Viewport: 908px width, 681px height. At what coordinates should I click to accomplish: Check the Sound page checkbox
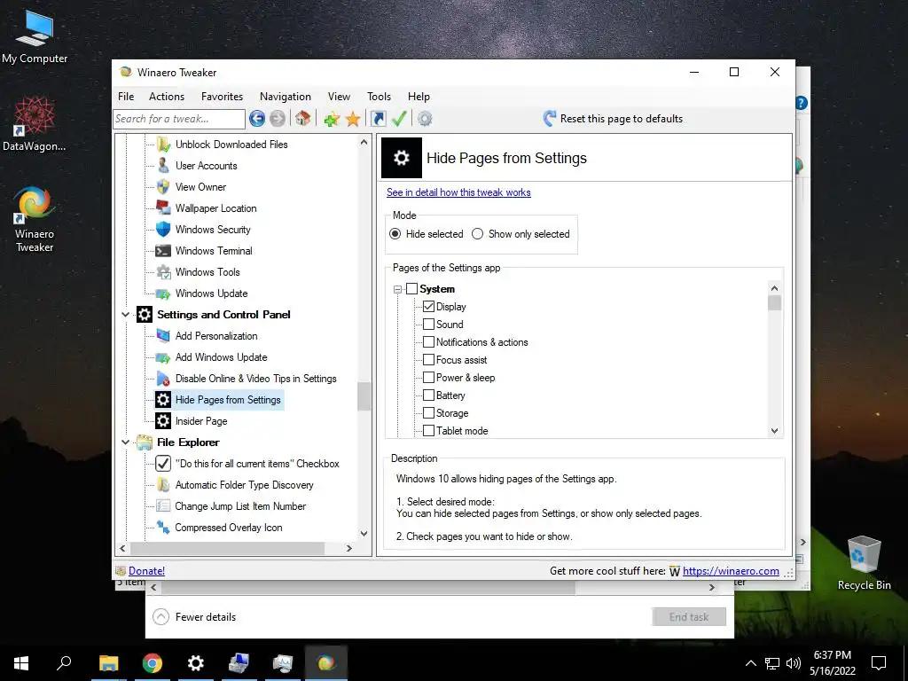click(428, 325)
